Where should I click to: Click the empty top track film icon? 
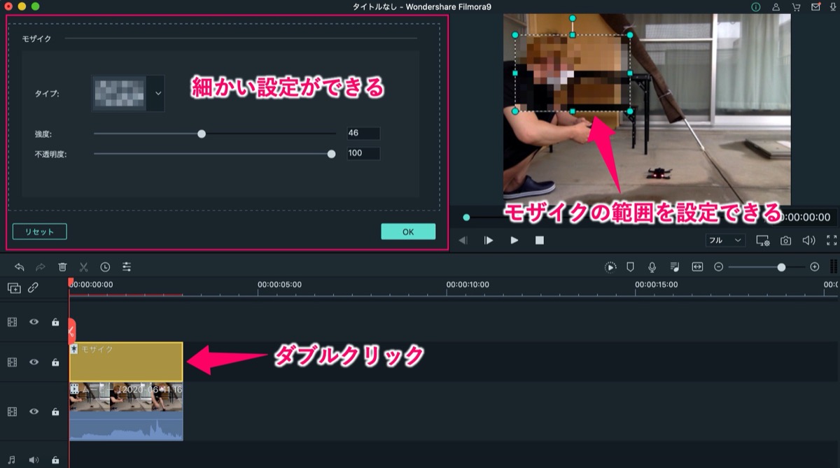coord(12,322)
